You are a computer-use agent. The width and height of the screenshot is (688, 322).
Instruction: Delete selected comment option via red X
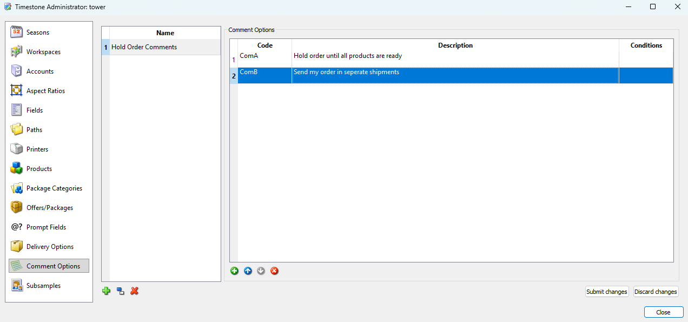[274, 271]
